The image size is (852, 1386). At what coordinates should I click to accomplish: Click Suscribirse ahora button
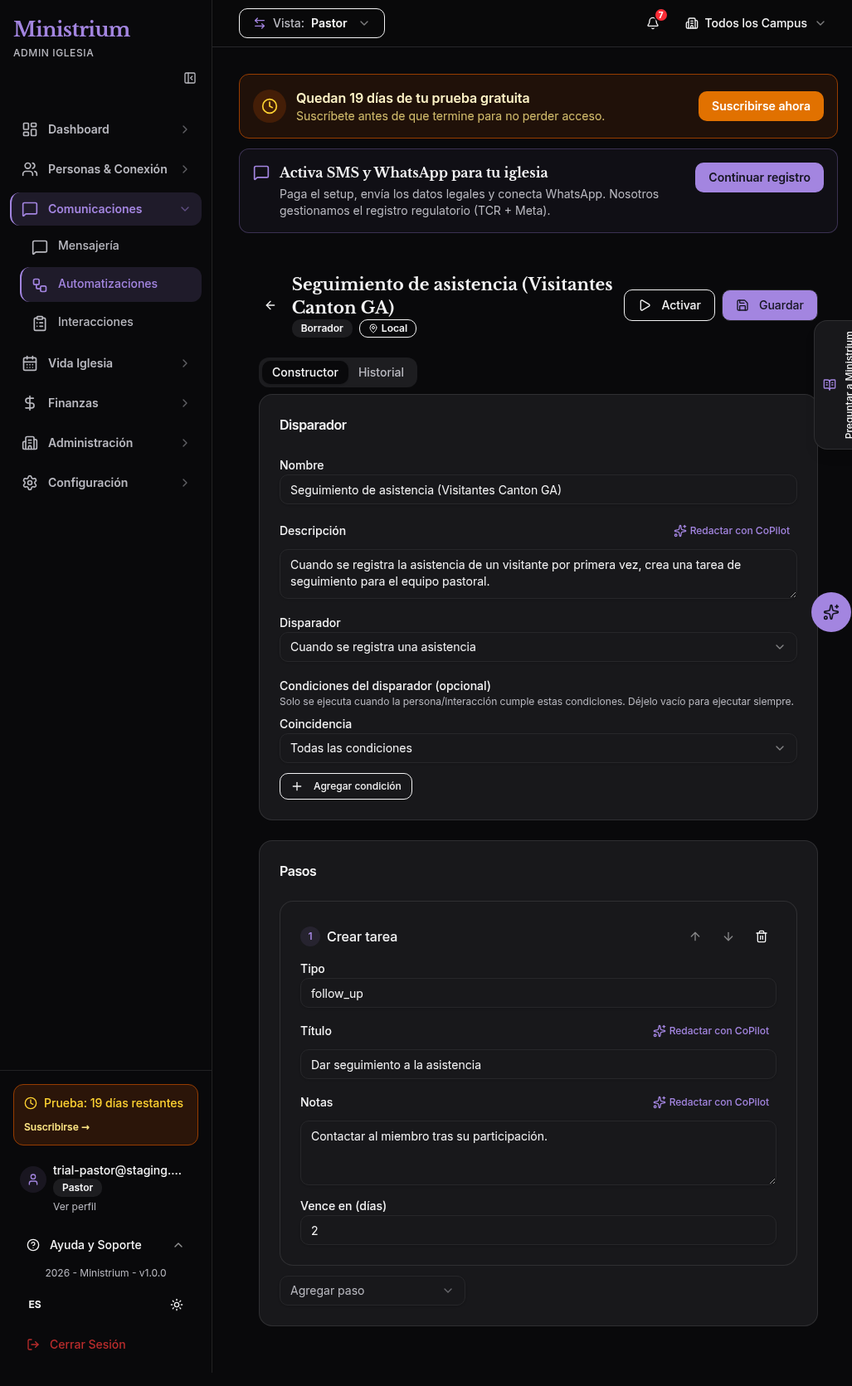761,106
